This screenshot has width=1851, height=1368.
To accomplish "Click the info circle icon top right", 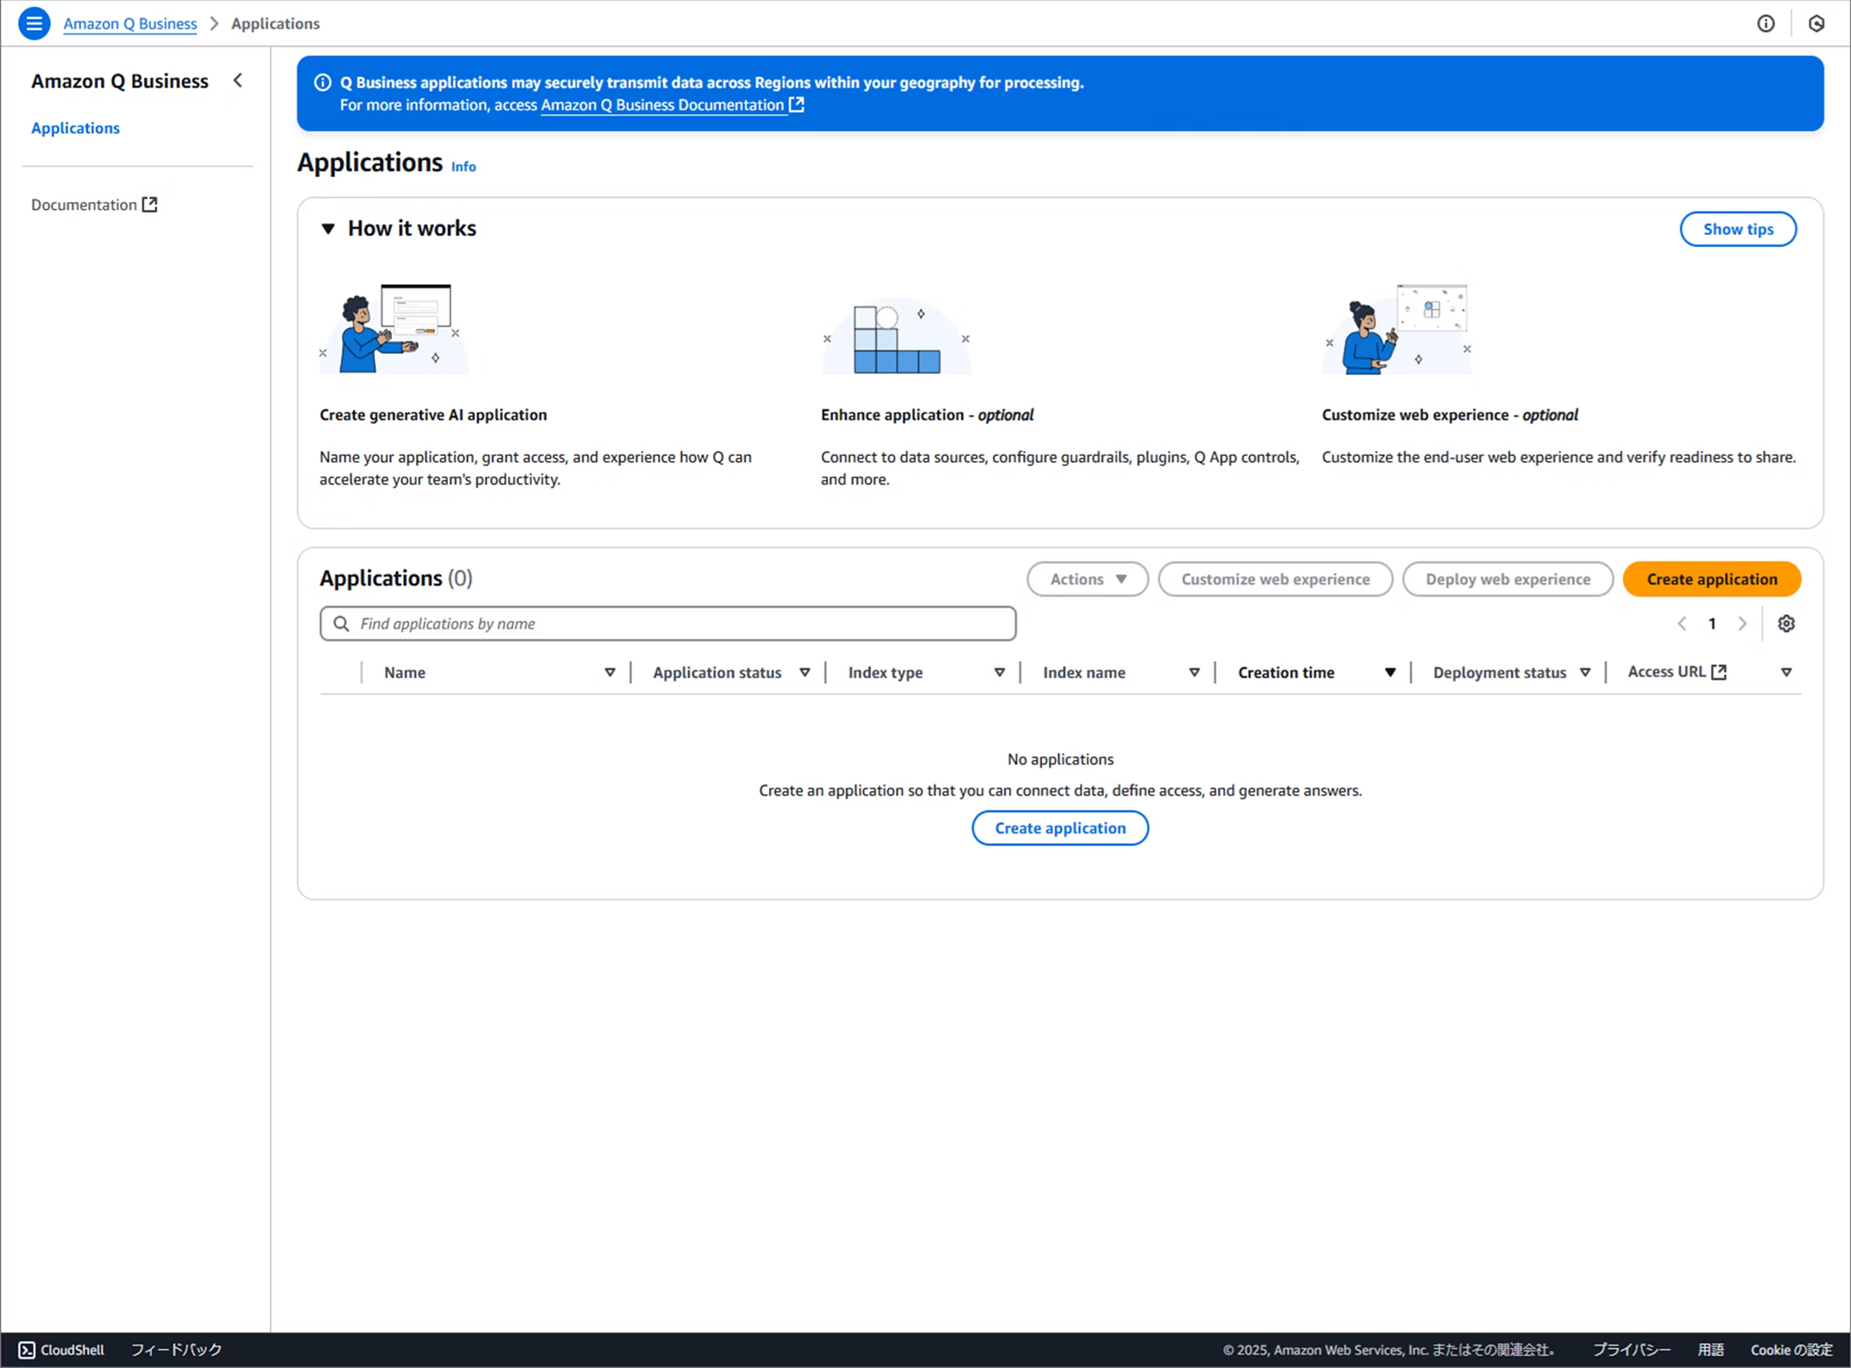I will point(1766,23).
